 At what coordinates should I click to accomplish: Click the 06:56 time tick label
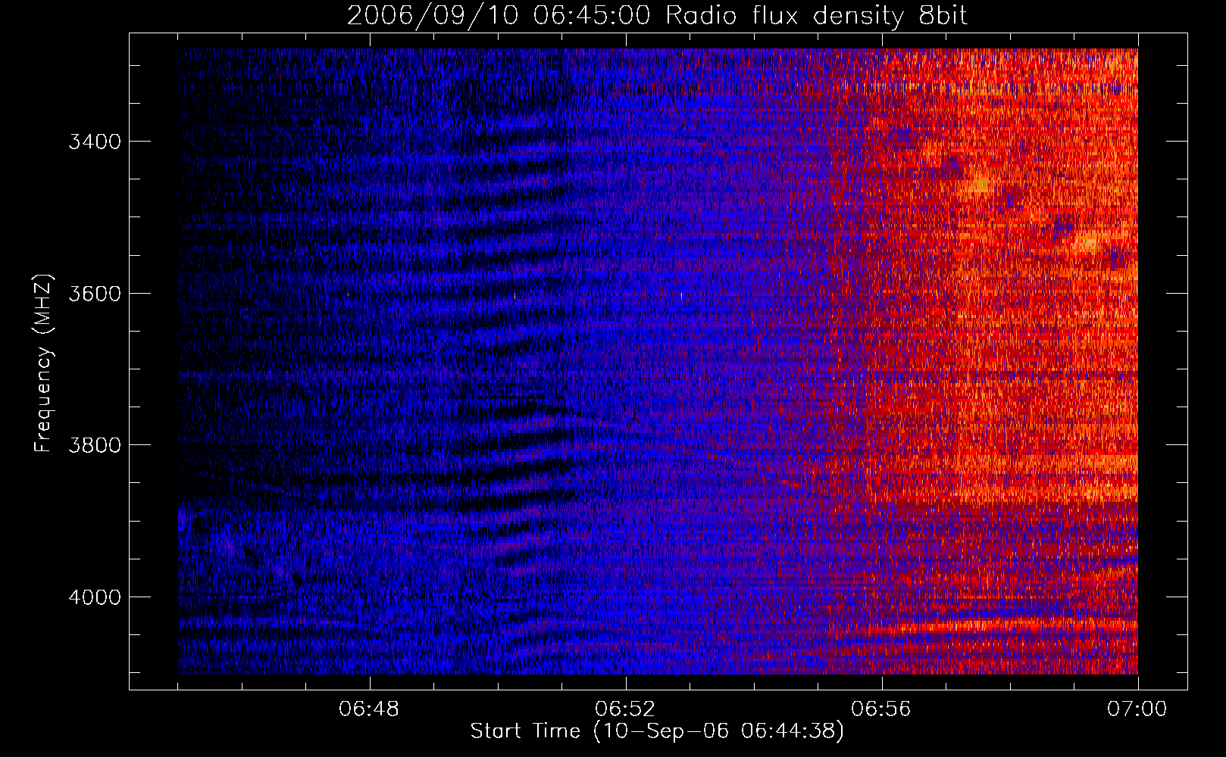[x=881, y=709]
